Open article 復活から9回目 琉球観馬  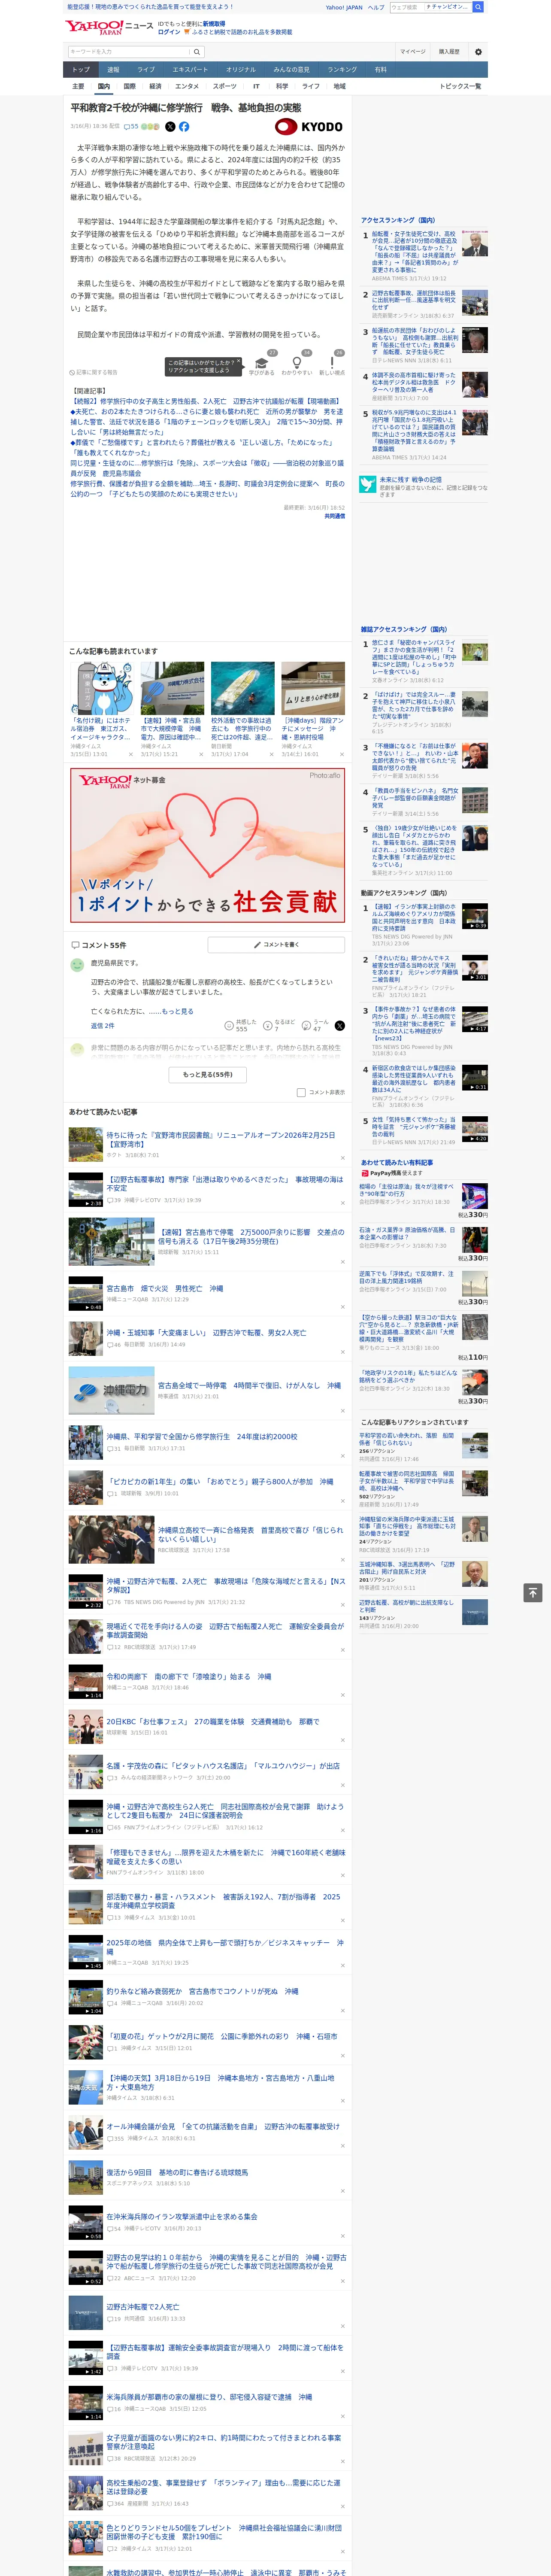177,2172
